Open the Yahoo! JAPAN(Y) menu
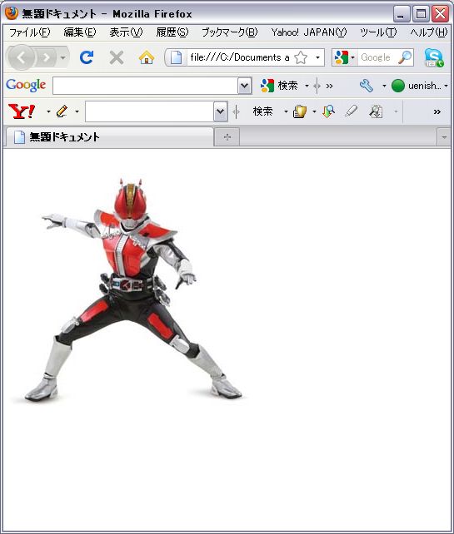 tap(309, 32)
